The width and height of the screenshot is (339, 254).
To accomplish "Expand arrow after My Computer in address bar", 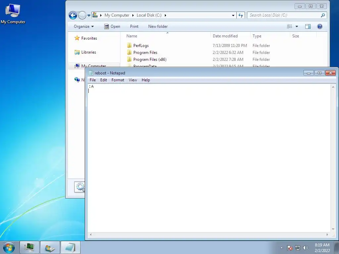I will 101,15.
